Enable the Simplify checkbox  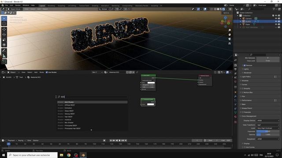[242, 89]
